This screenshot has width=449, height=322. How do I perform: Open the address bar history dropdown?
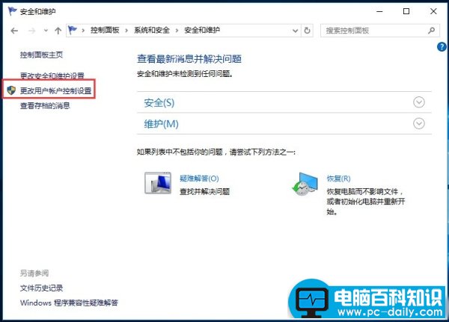click(x=295, y=31)
